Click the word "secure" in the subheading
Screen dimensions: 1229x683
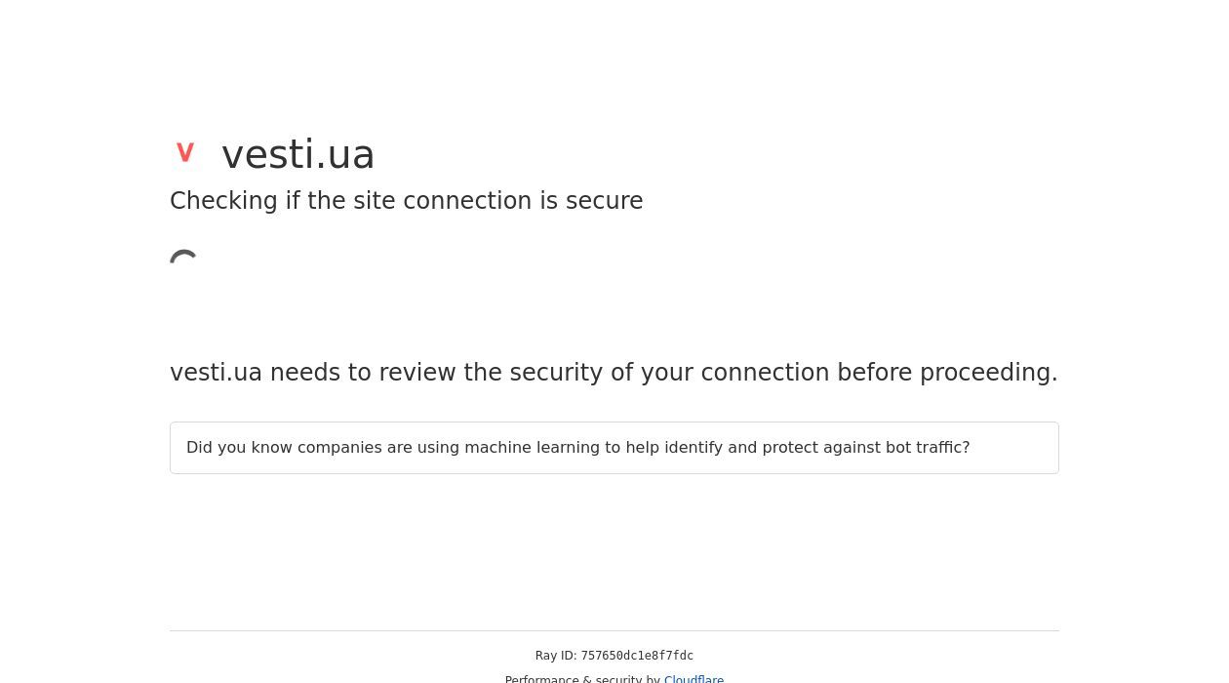point(604,201)
